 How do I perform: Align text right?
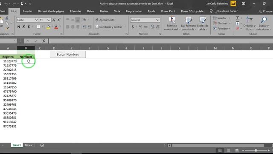point(78,27)
